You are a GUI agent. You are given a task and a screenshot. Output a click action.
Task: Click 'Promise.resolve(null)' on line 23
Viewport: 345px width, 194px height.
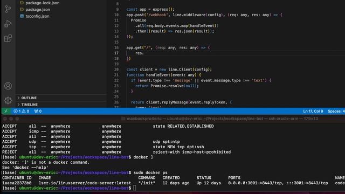tap(174, 86)
